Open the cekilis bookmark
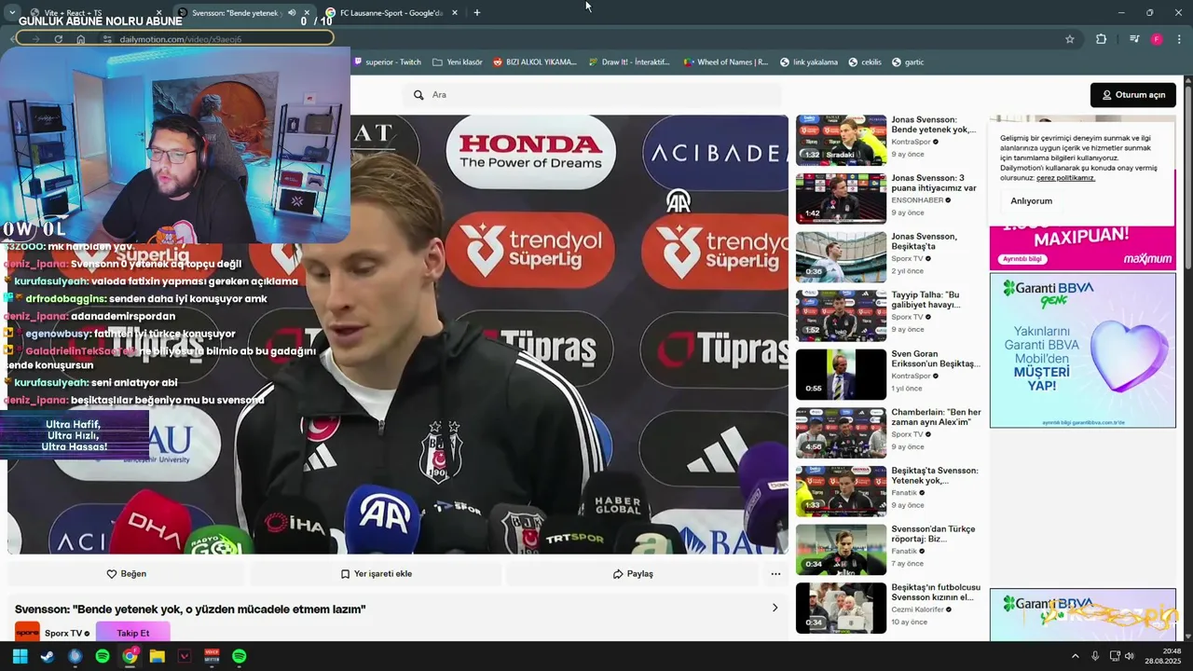The width and height of the screenshot is (1193, 671). [x=865, y=62]
